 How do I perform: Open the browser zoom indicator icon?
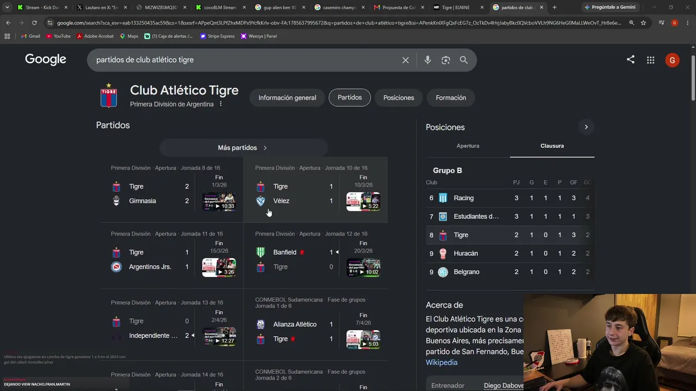(631, 23)
